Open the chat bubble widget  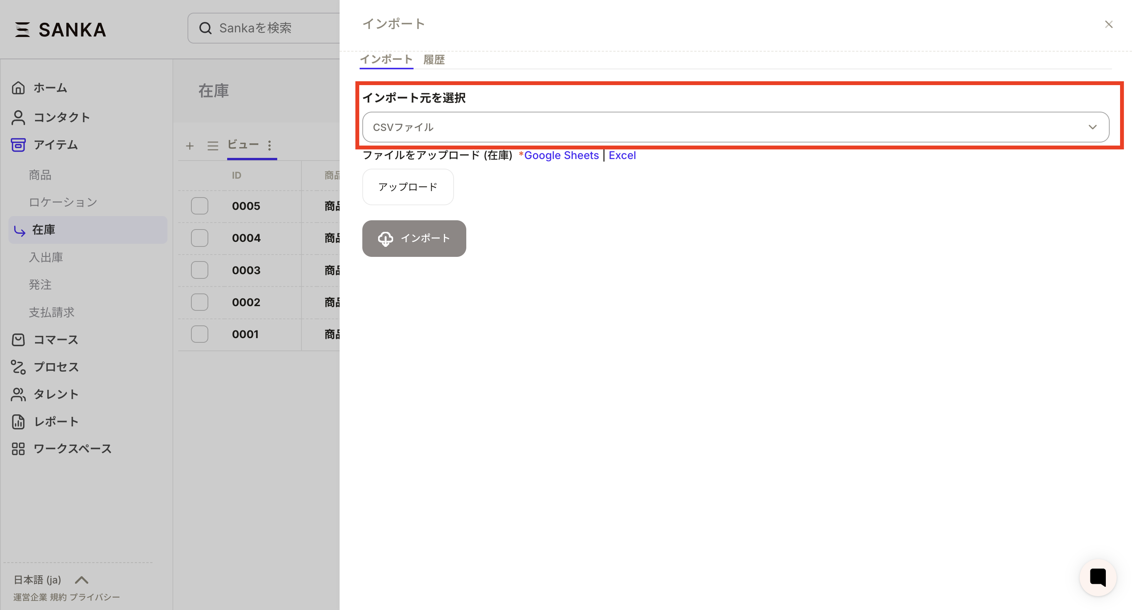1097,577
